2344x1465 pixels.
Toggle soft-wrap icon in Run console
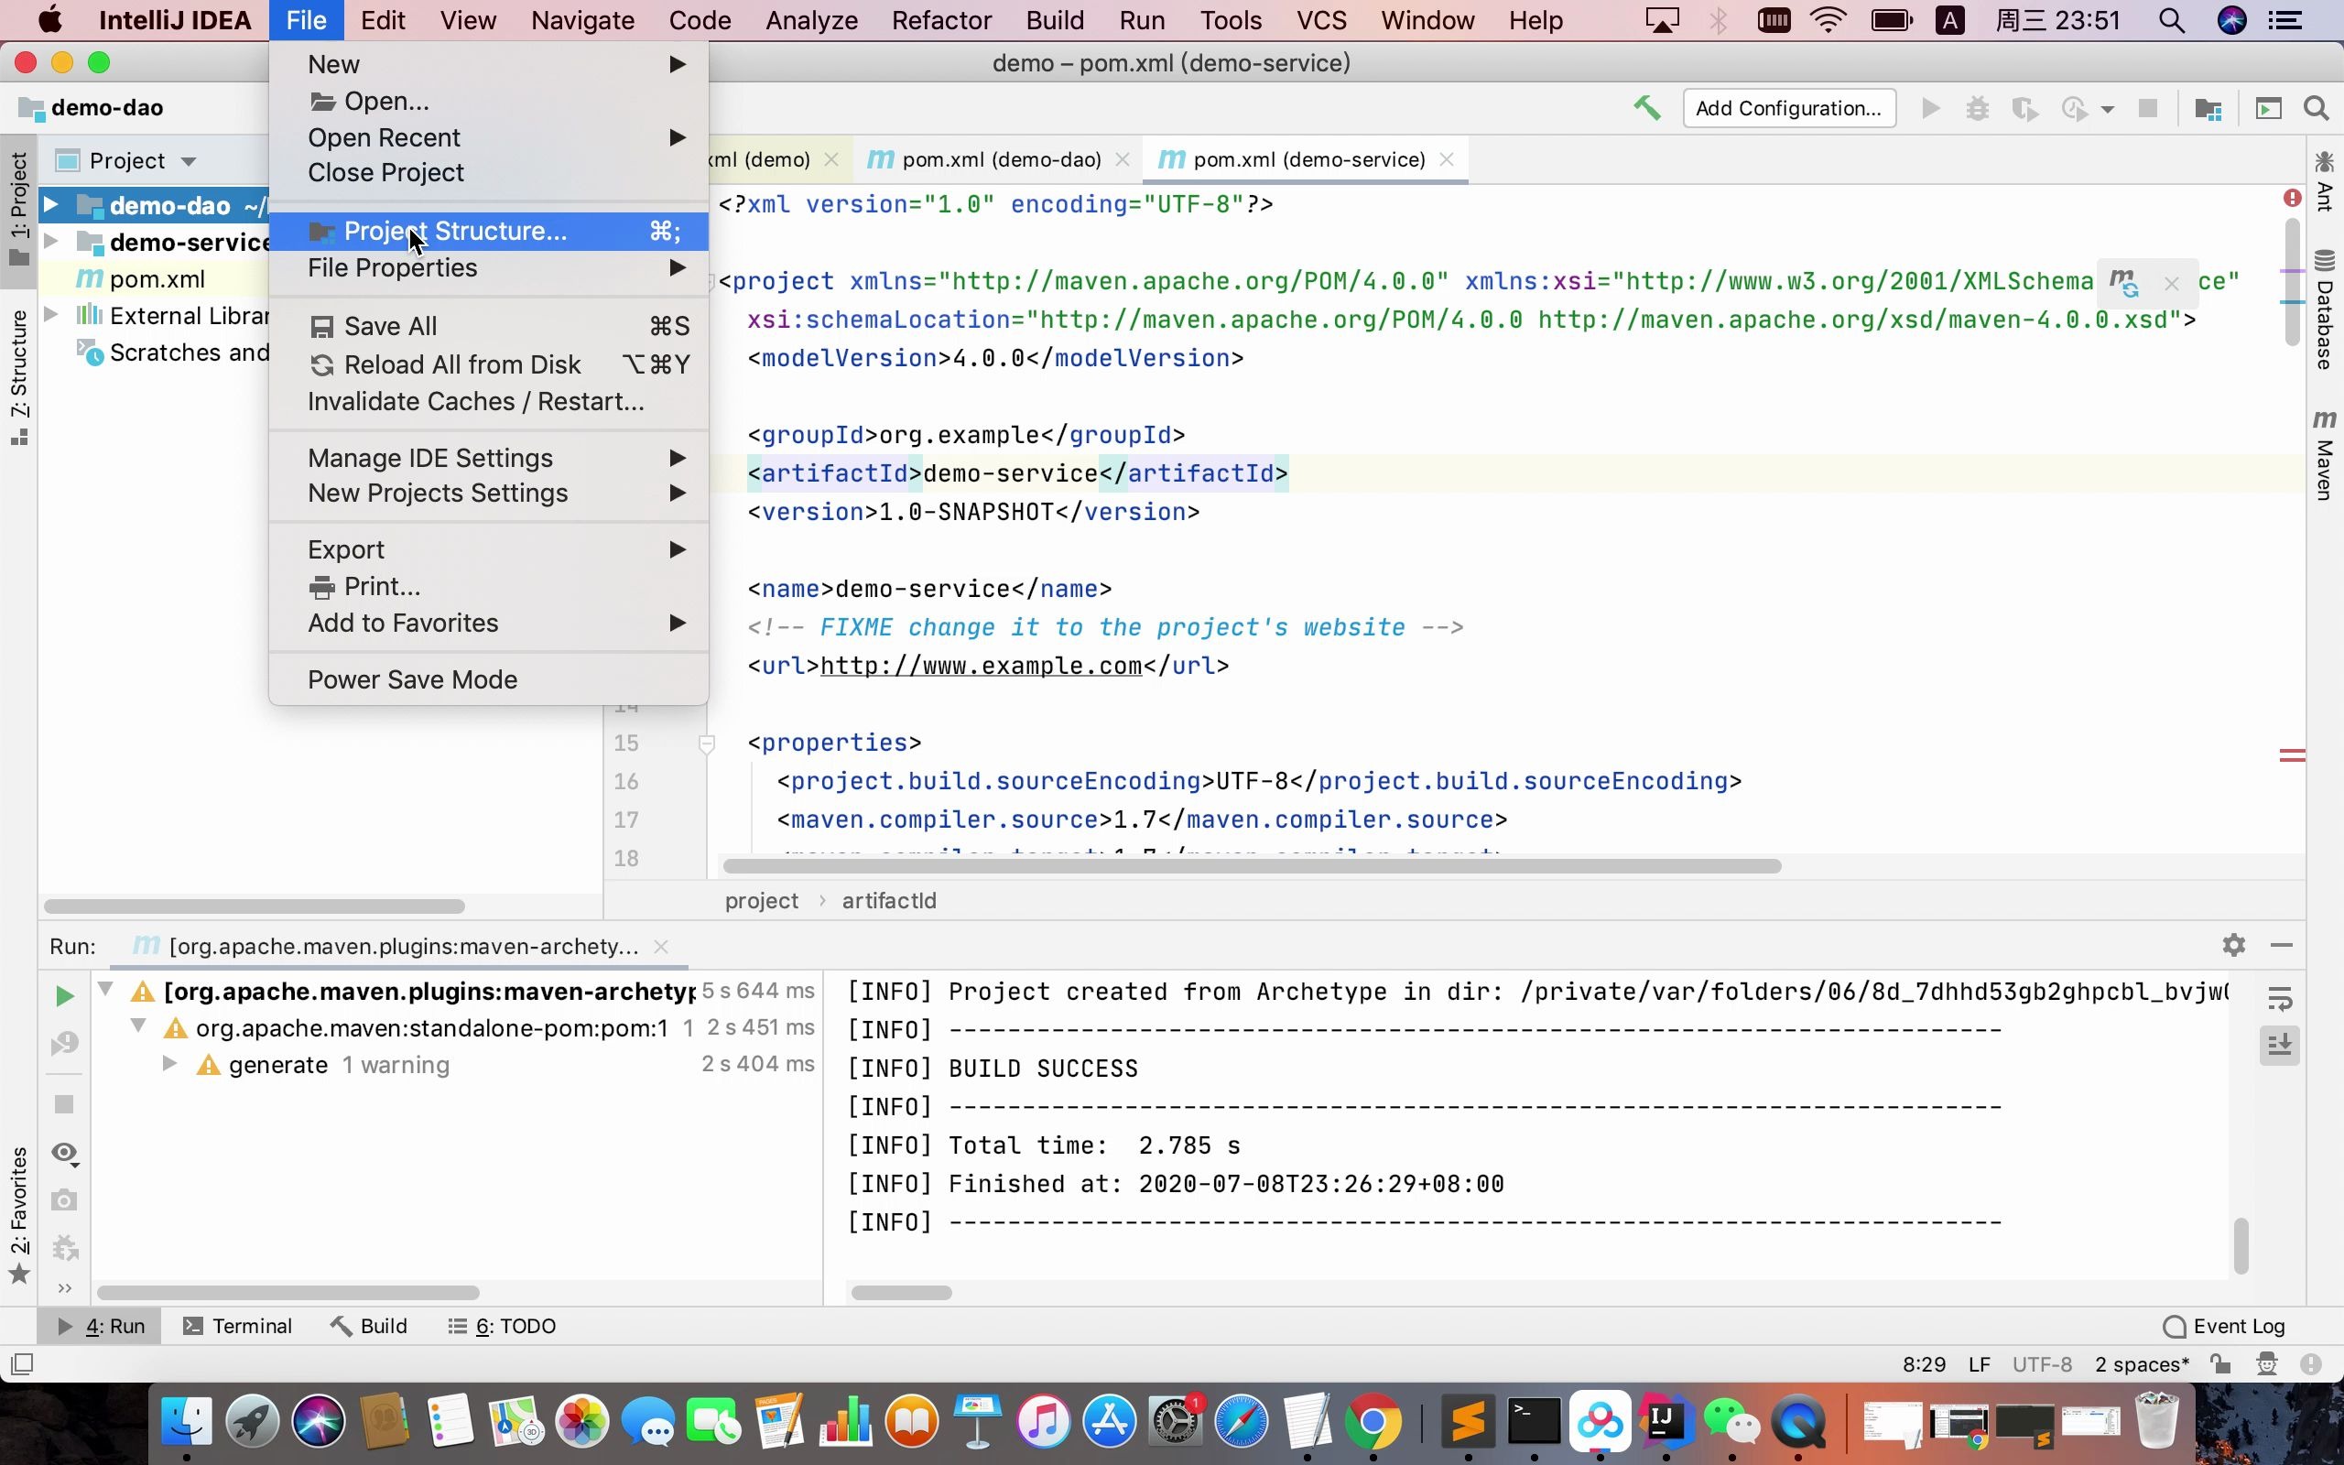pyautogui.click(x=2280, y=998)
